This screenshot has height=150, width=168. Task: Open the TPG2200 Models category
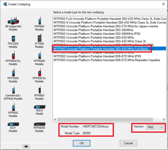click(13, 42)
